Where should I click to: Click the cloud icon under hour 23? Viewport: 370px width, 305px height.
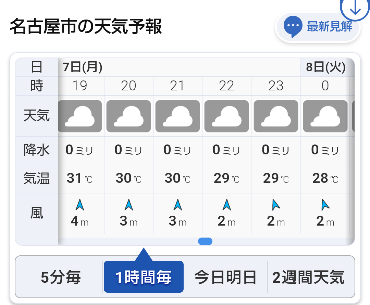276,116
